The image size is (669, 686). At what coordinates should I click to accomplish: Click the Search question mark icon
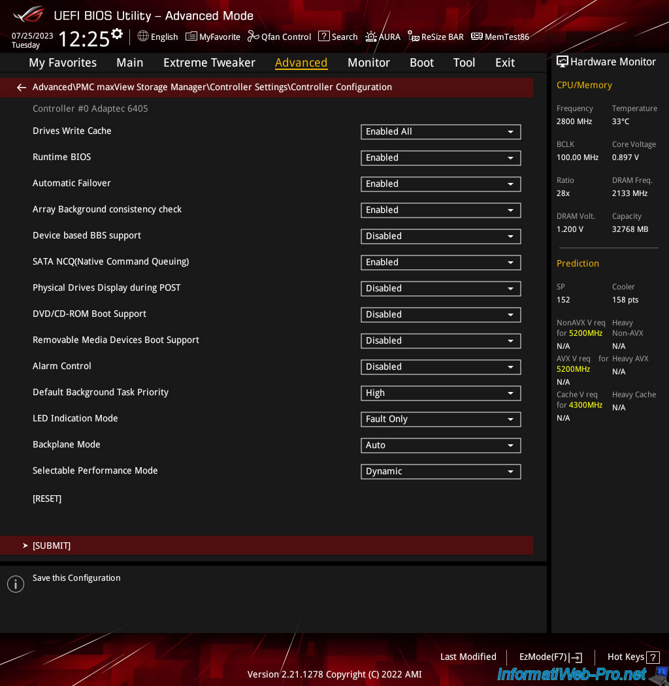[324, 37]
